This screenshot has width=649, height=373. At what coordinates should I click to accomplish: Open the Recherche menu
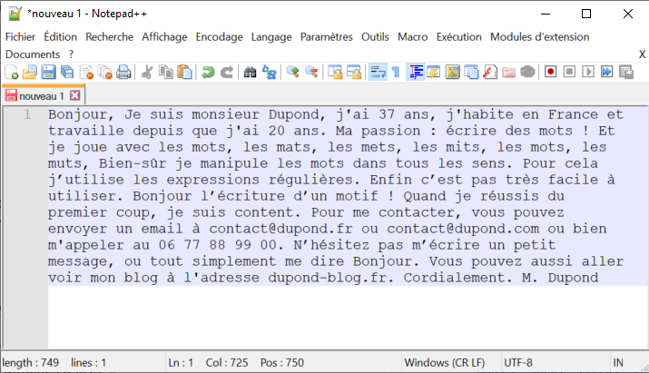pos(109,37)
